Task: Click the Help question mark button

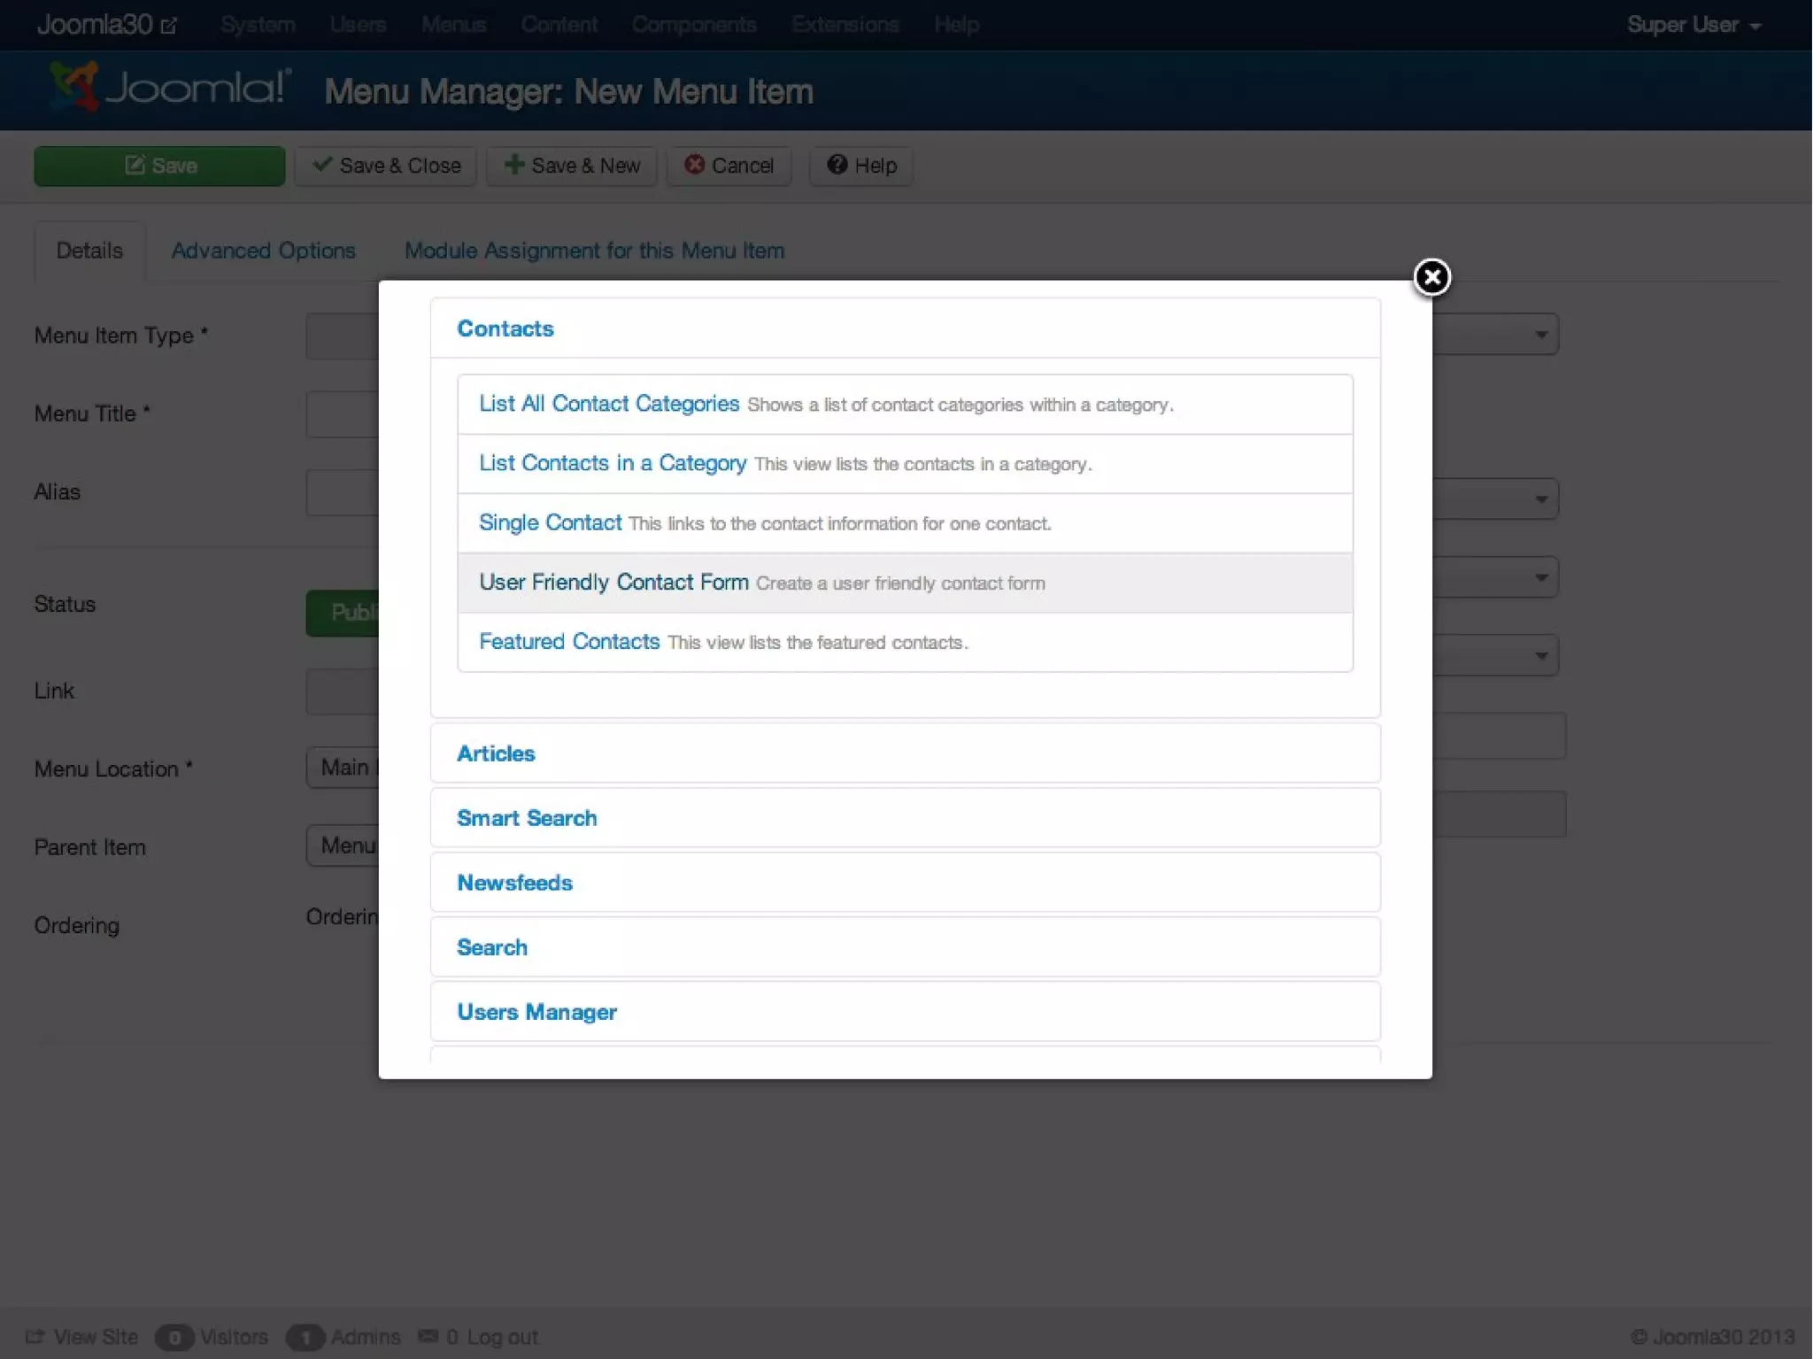Action: click(860, 166)
